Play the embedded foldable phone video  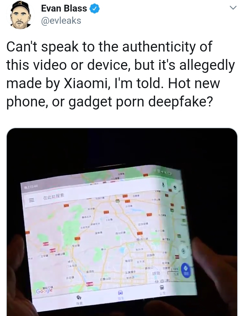point(122,222)
